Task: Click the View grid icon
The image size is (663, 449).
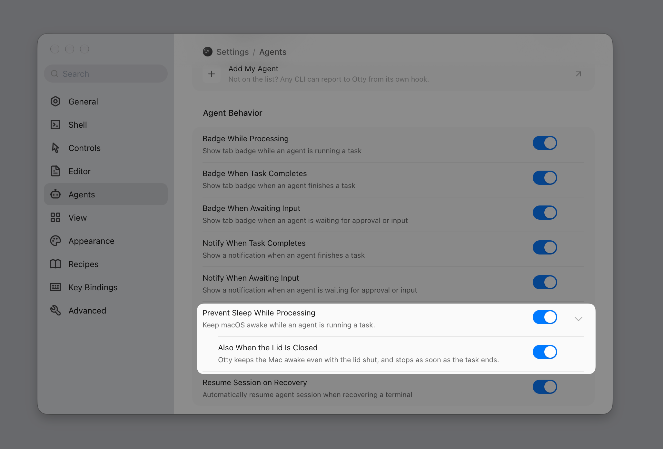Action: (x=55, y=218)
